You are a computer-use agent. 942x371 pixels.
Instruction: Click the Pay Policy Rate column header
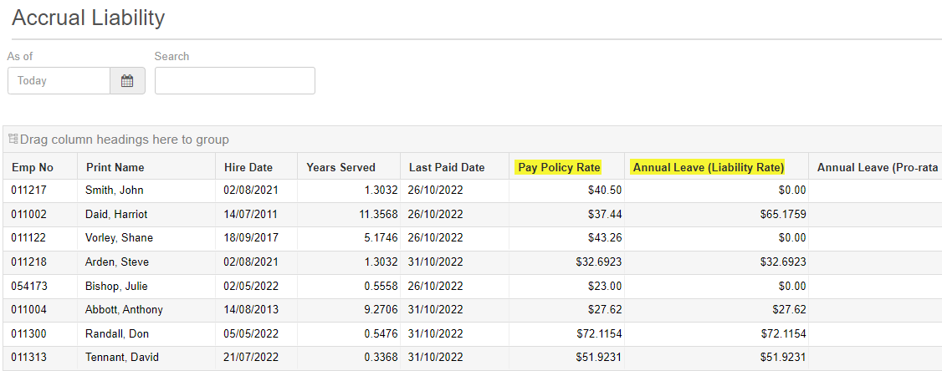point(559,167)
